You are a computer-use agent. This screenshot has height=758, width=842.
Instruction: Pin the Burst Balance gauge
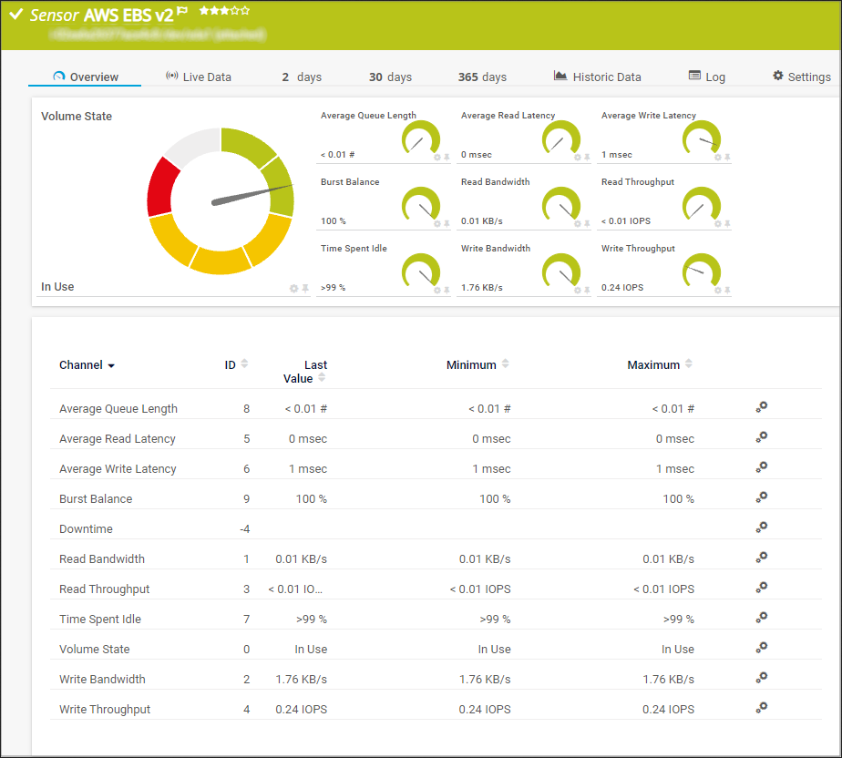(445, 224)
